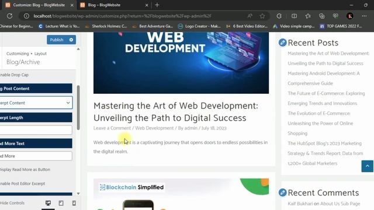Viewport: 374px width, 210px height.
Task: Open Mastering the Art of Web Development post title
Action: point(175,111)
